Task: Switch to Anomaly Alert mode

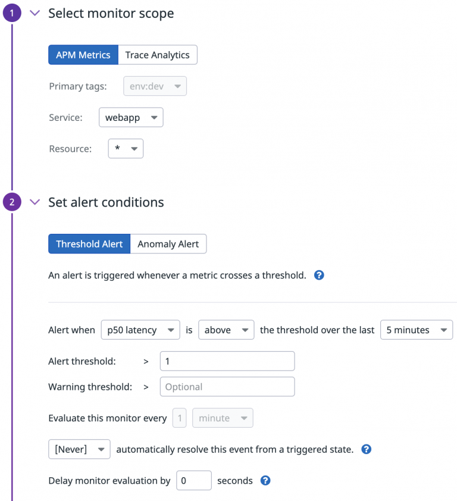Action: pos(168,244)
